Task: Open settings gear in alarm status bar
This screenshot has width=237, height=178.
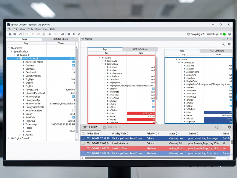Action: pyautogui.click(x=229, y=127)
